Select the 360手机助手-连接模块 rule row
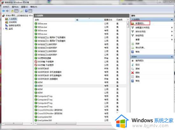This screenshot has height=130, width=175. point(80,79)
